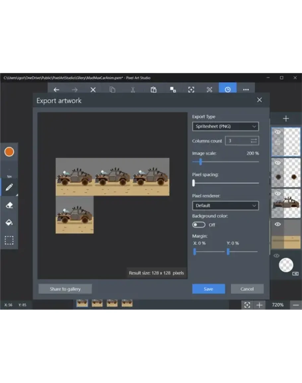Select the Pencil tool

click(x=9, y=187)
